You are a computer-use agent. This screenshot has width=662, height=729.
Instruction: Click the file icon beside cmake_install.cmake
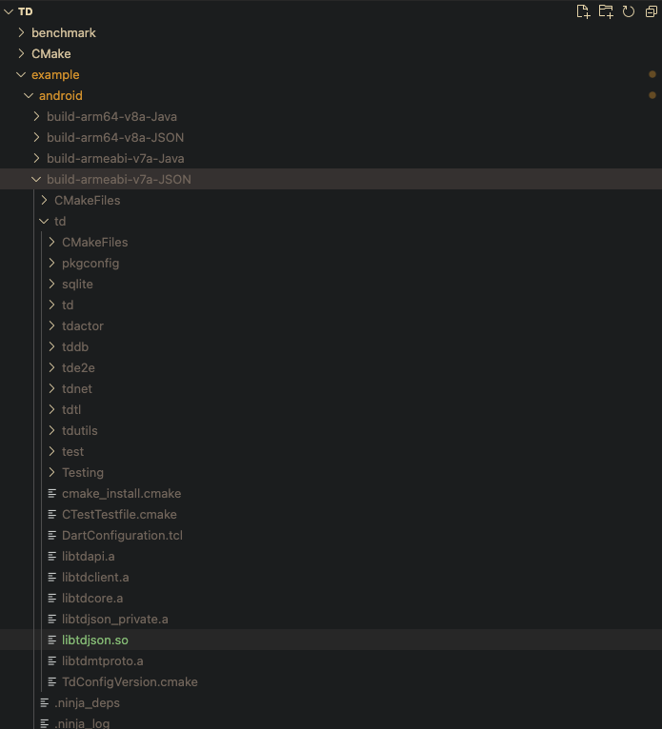click(x=52, y=494)
